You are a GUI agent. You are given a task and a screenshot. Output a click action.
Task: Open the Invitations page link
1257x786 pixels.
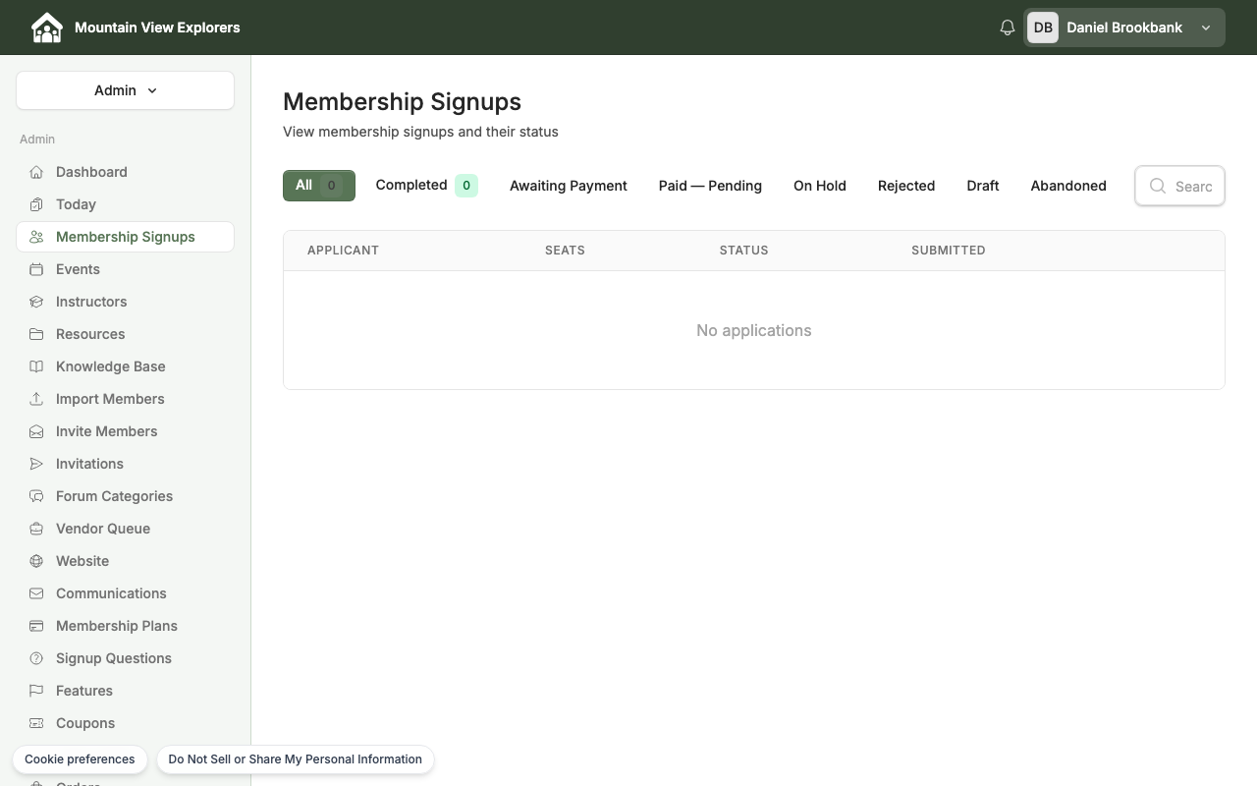tap(125, 464)
